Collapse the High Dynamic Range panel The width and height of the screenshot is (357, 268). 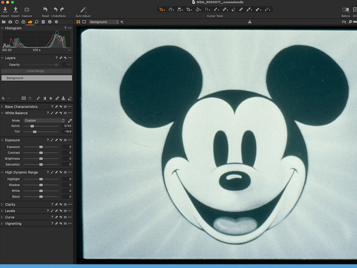click(x=2, y=172)
